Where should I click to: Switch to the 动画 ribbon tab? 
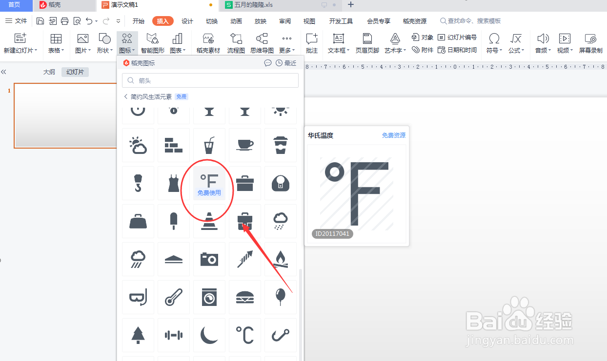tap(236, 21)
